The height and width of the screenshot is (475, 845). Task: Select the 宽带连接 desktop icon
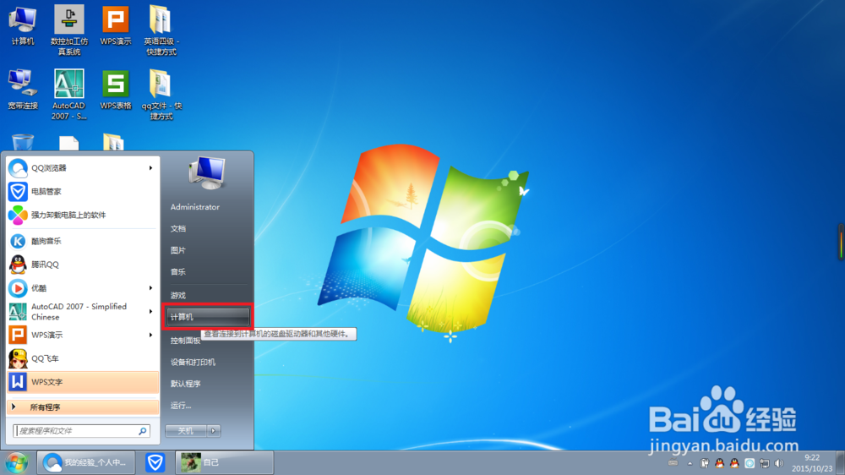pos(23,90)
